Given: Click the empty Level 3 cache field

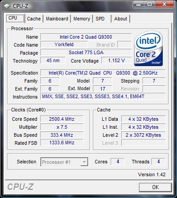Looking at the screenshot, I should click(143, 143).
